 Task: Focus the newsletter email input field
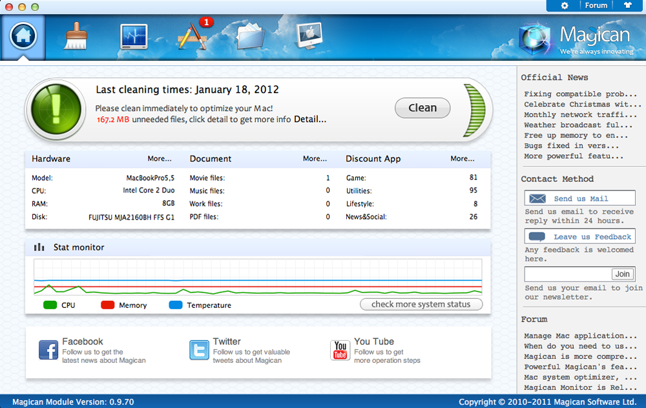tap(568, 274)
